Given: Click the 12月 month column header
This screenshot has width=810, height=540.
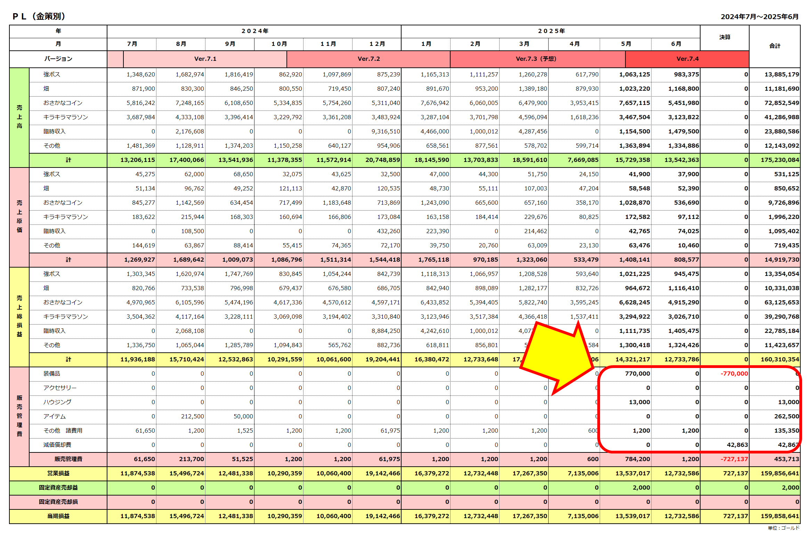Looking at the screenshot, I should coord(377,44).
